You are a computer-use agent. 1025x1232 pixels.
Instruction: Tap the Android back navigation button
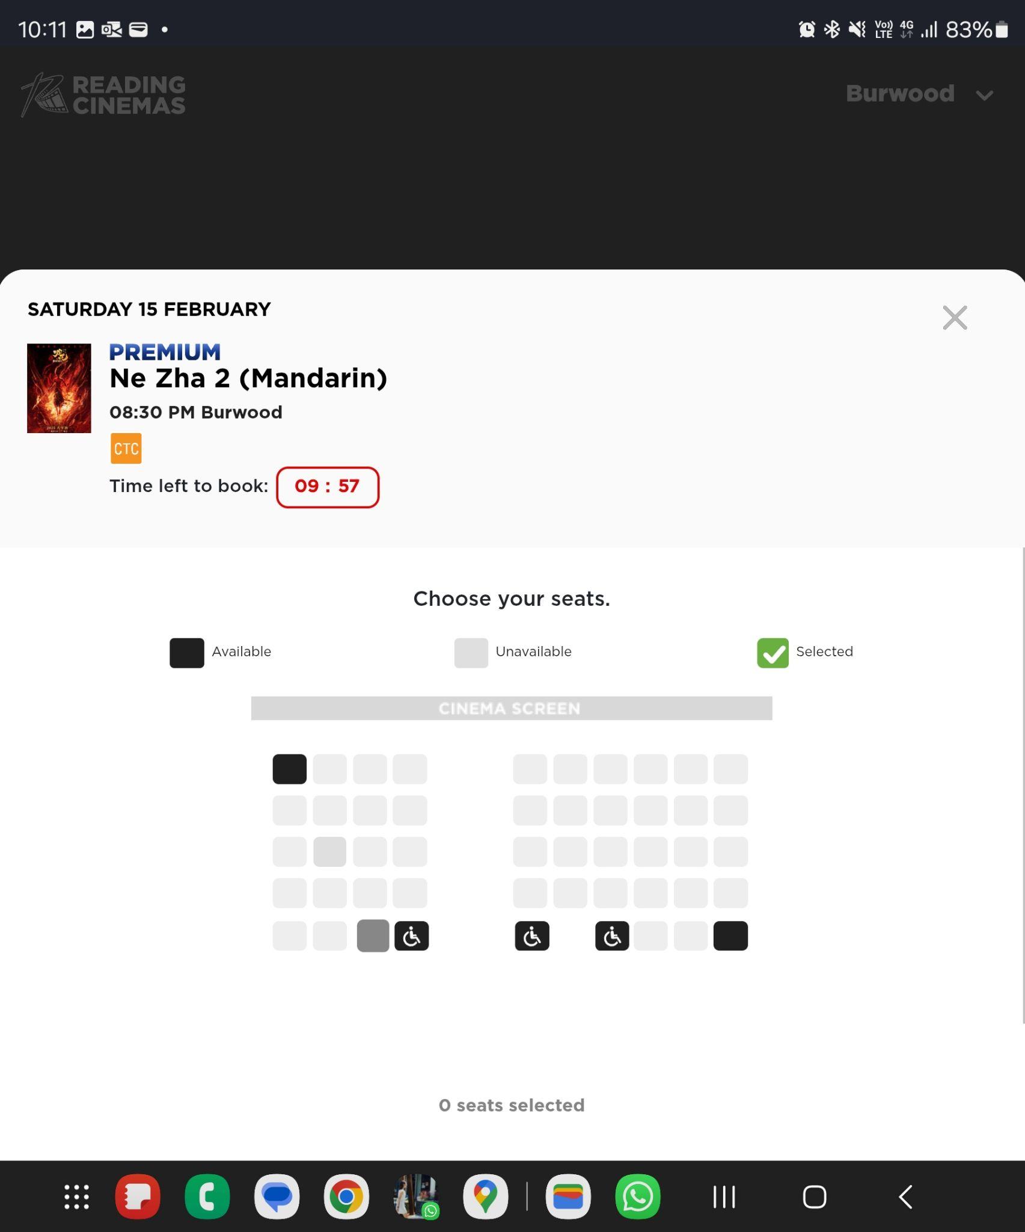pyautogui.click(x=906, y=1197)
